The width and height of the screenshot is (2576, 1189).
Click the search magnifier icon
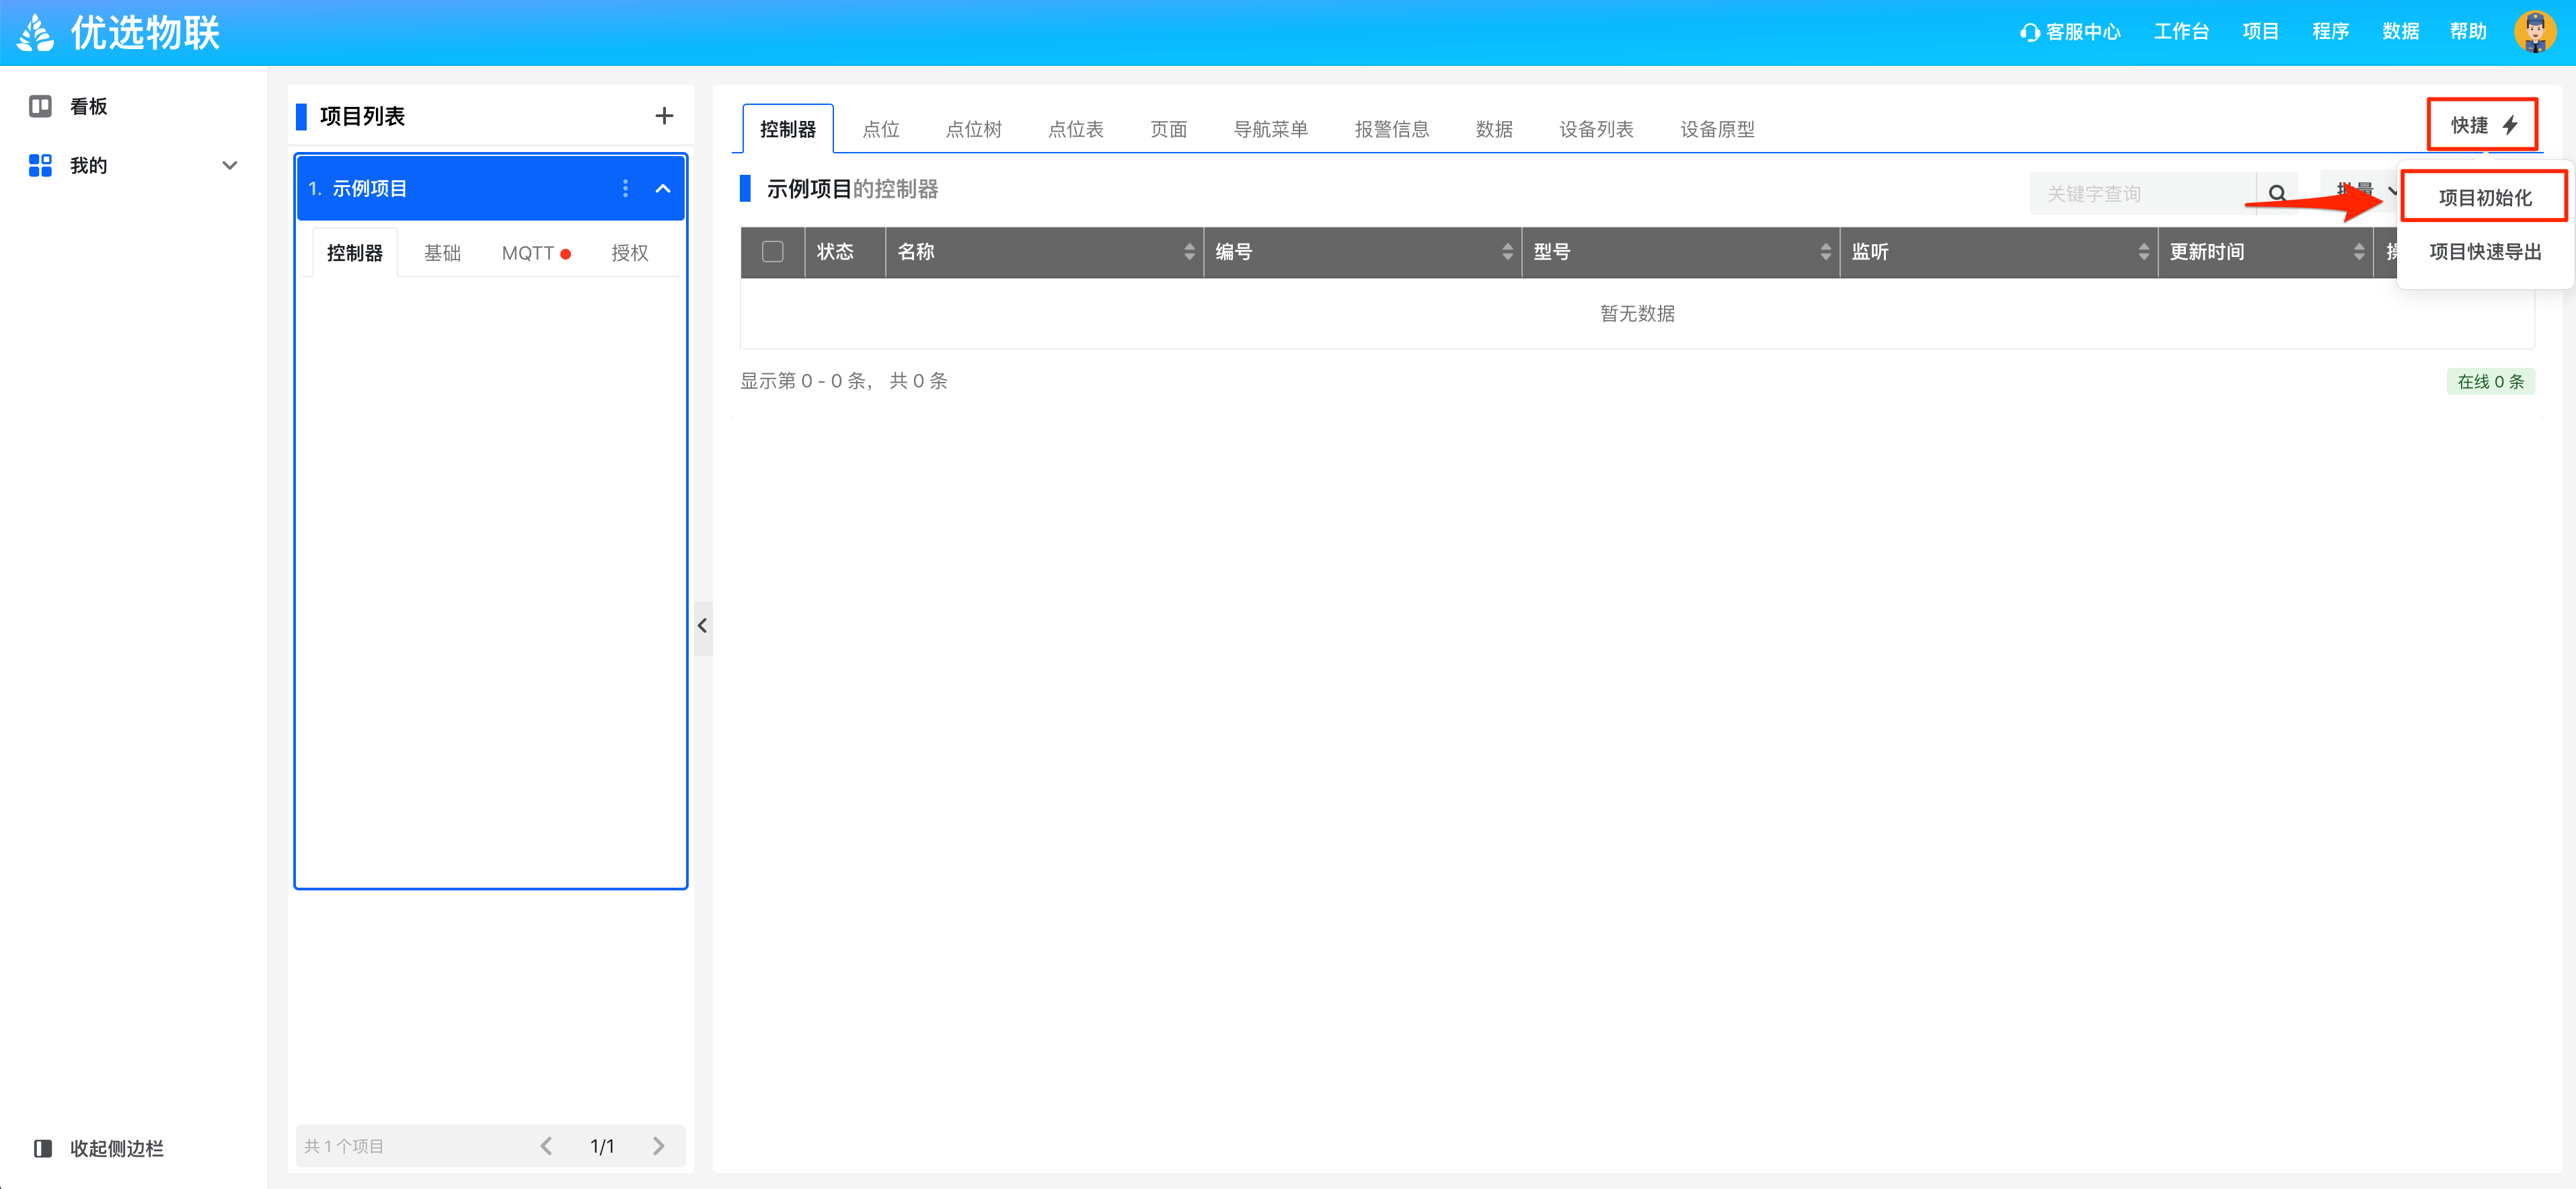click(2277, 193)
